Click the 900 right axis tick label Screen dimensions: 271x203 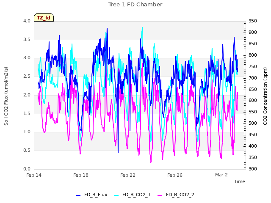tap(253, 32)
